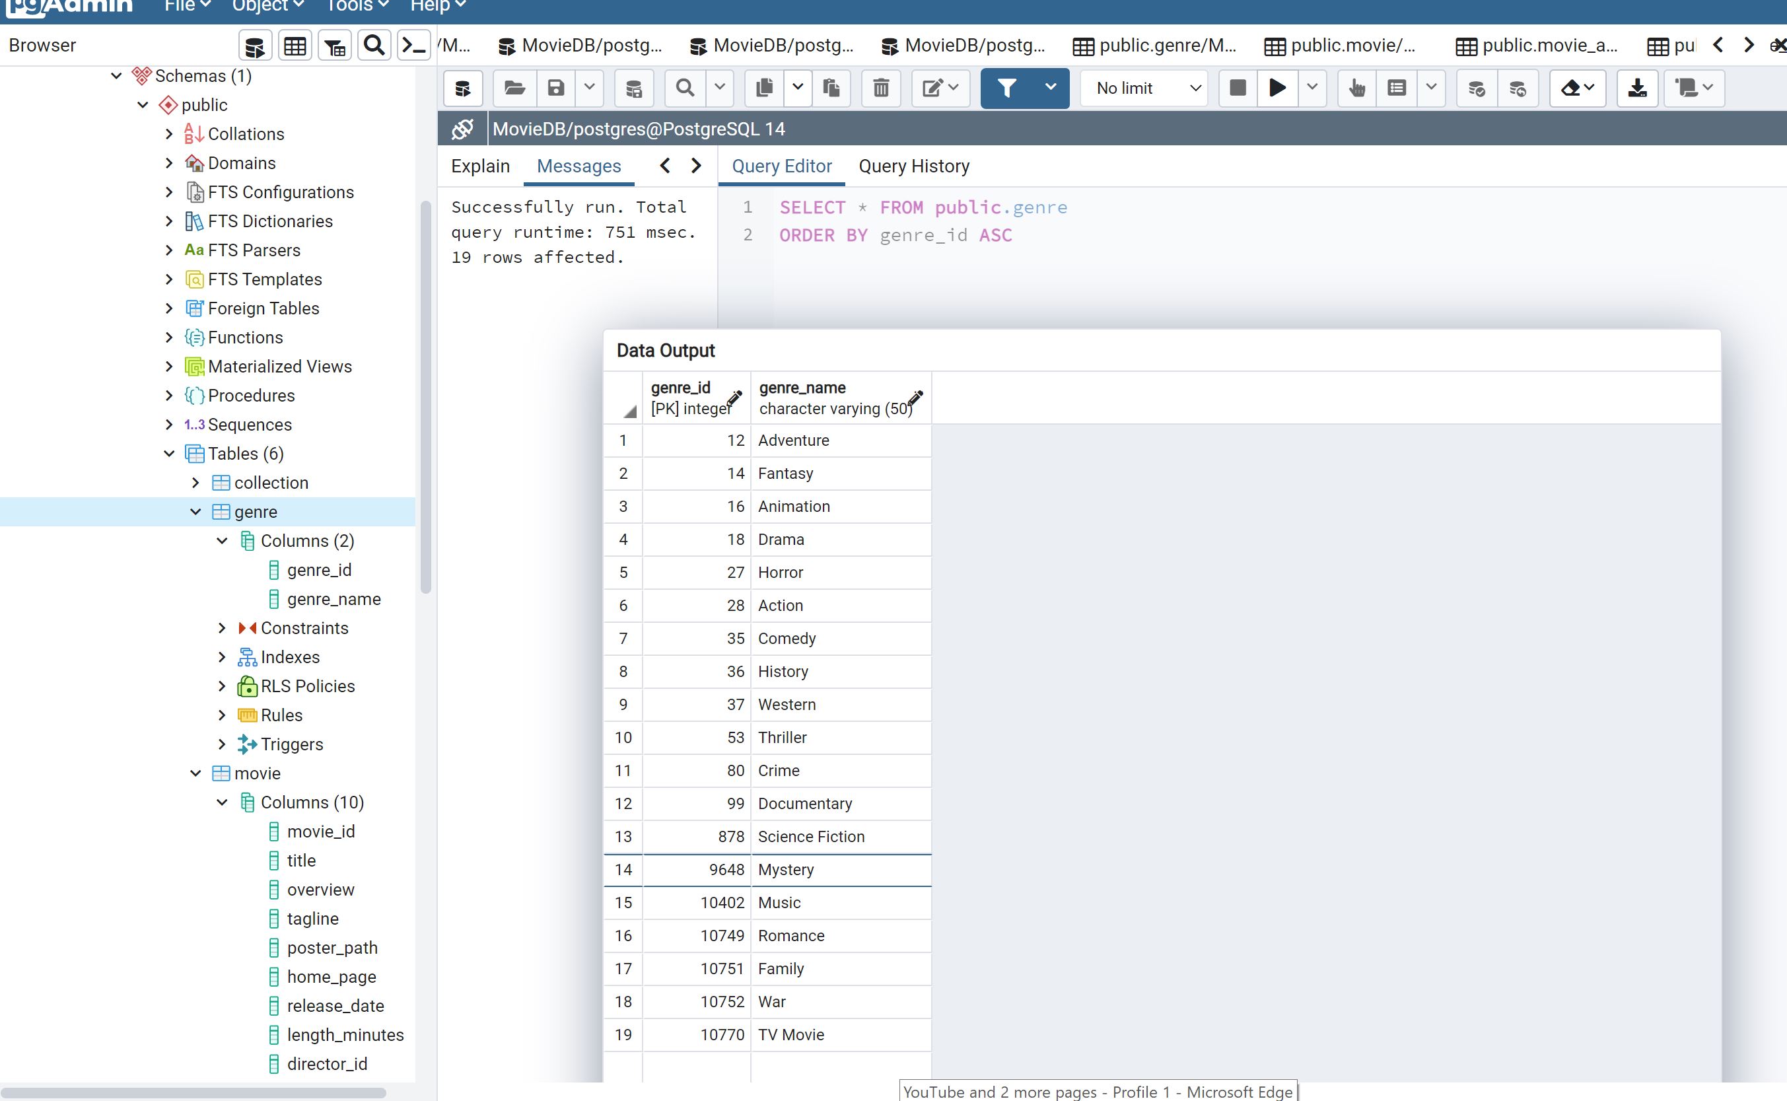Switch to the Query Editor tab
The image size is (1787, 1101).
pos(783,166)
